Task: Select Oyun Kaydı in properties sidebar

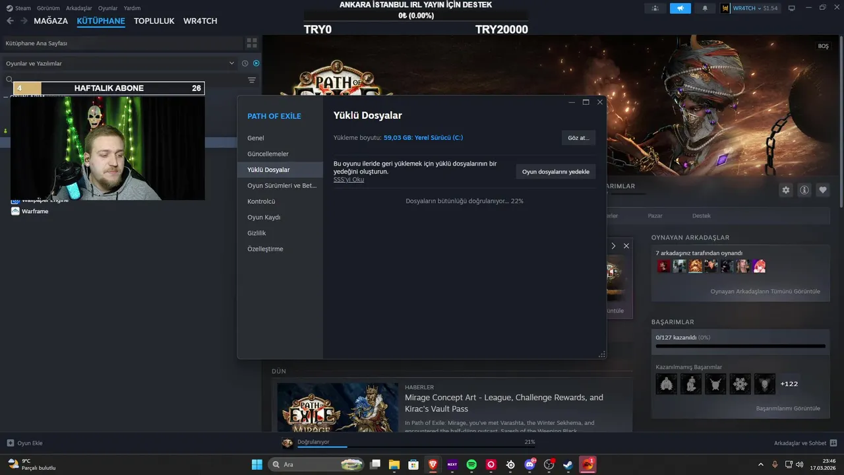Action: [x=280, y=217]
